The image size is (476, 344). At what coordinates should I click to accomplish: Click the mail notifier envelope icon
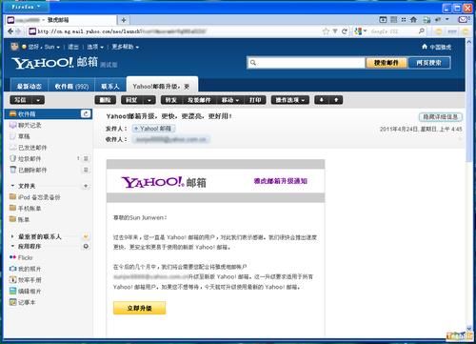(464, 20)
